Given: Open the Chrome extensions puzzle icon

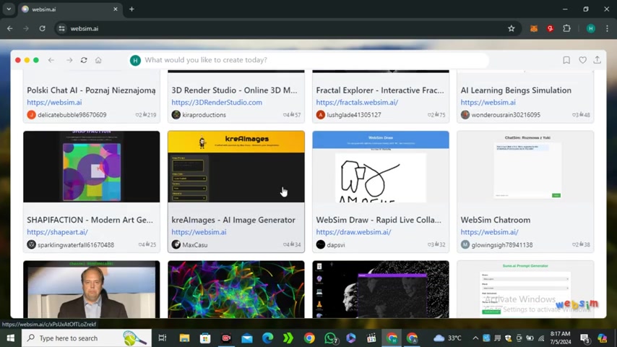Looking at the screenshot, I should 566,28.
